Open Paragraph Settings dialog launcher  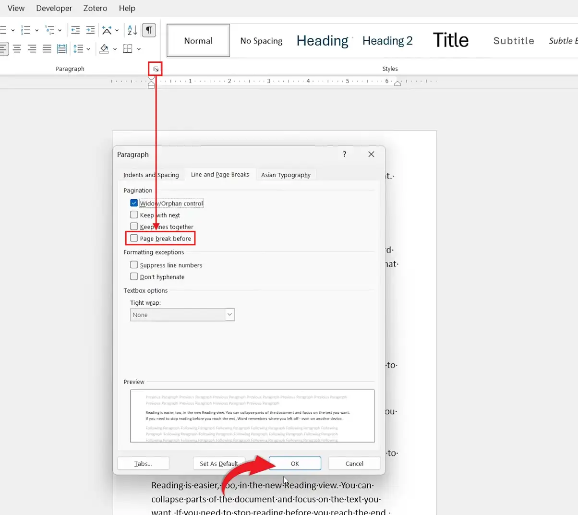156,69
